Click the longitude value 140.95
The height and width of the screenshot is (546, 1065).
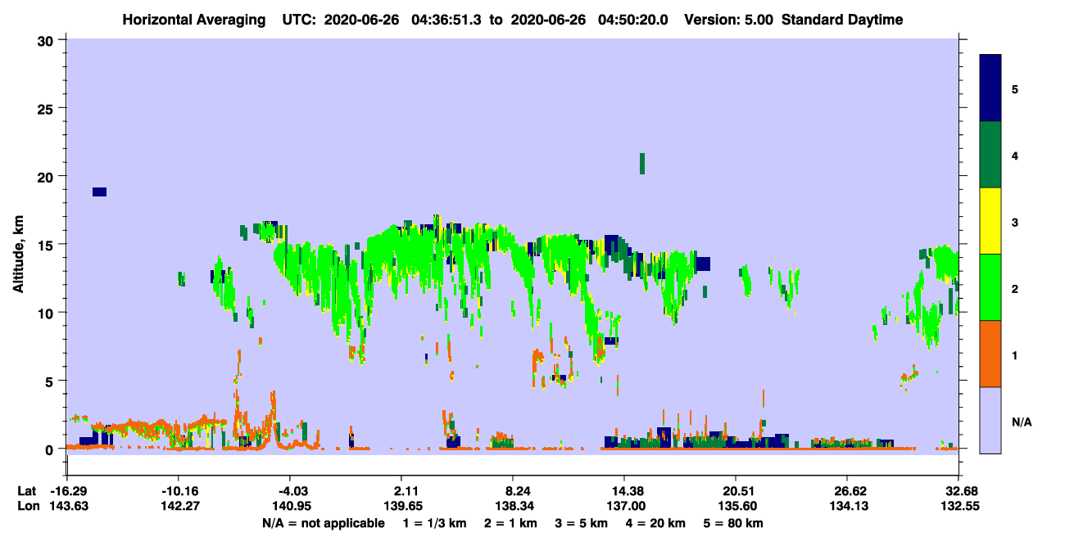click(x=290, y=506)
